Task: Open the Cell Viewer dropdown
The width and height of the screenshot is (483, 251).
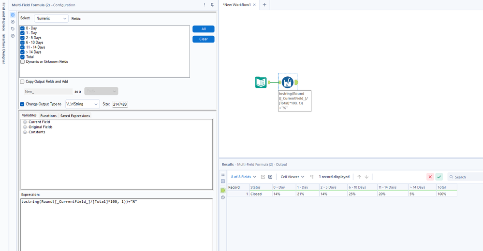Action: (x=293, y=177)
